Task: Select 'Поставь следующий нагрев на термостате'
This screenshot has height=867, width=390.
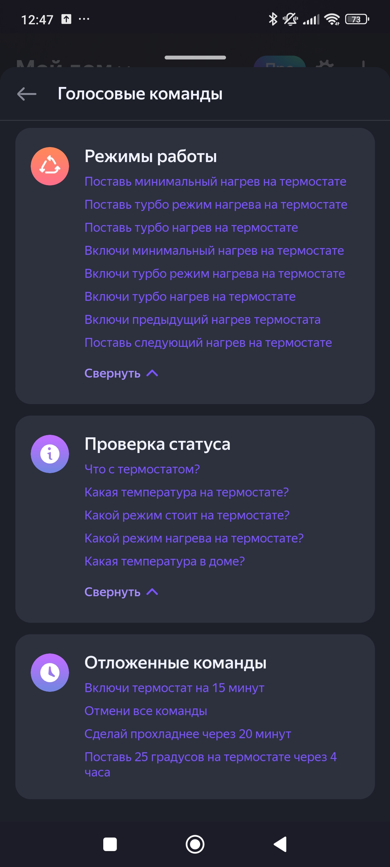Action: (208, 343)
